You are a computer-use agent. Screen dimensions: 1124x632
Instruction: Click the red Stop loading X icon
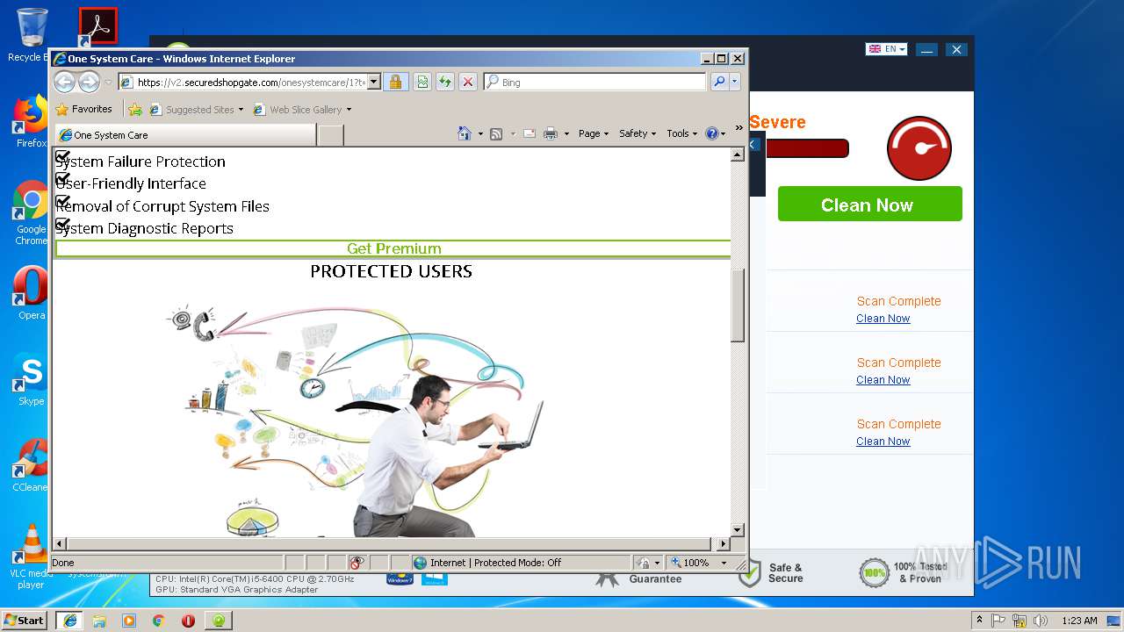click(468, 82)
